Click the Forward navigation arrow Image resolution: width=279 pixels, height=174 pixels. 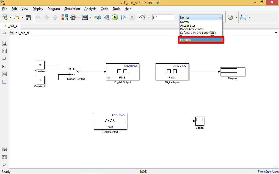[46, 17]
